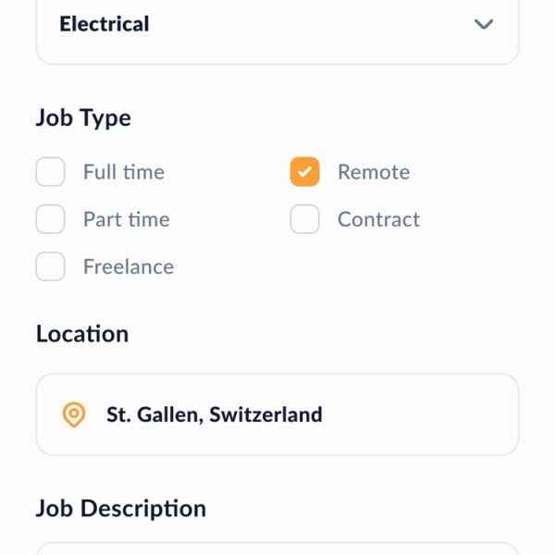555x555 pixels.
Task: Click the white checkmark in Remote box
Action: 304,172
